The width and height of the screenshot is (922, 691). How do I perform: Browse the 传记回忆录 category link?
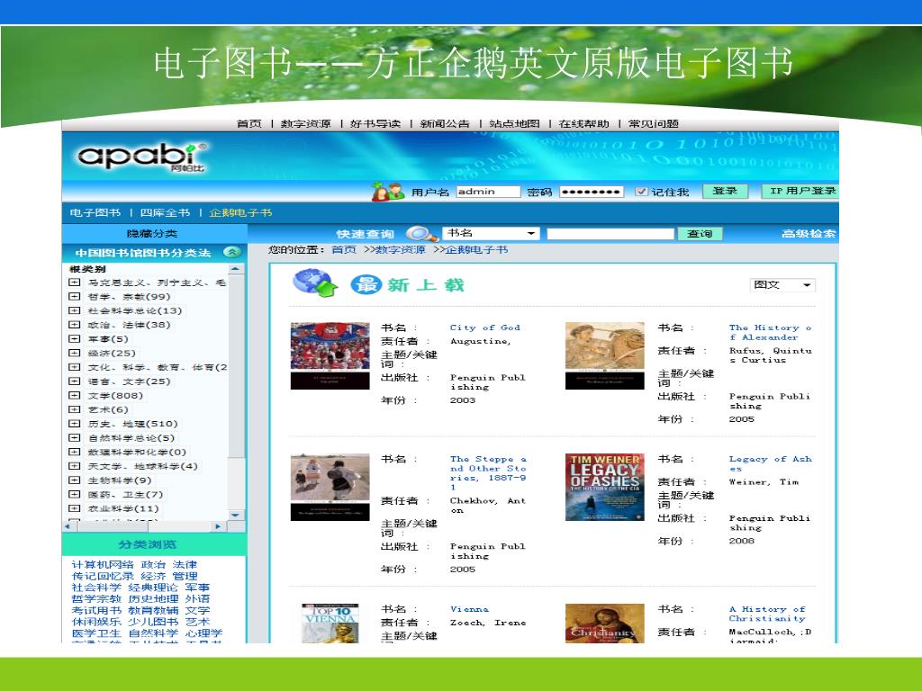pyautogui.click(x=103, y=577)
